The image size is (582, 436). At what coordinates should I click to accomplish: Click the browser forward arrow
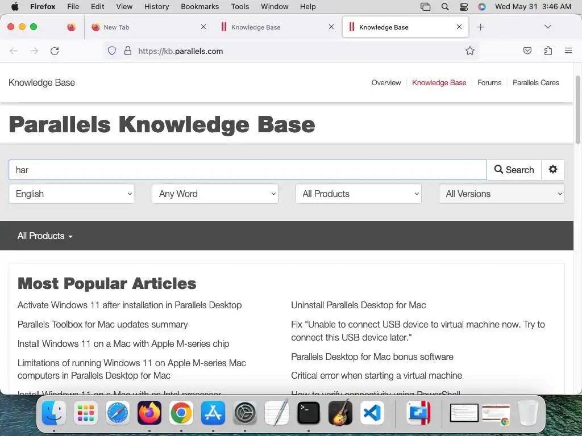pyautogui.click(x=34, y=51)
